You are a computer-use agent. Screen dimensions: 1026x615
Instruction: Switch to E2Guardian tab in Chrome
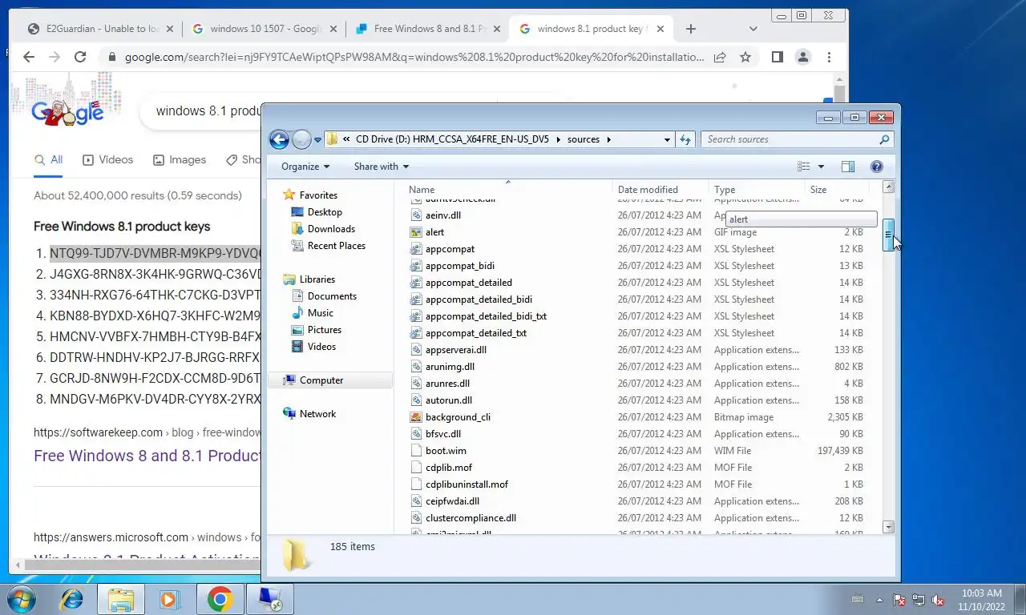tap(100, 29)
